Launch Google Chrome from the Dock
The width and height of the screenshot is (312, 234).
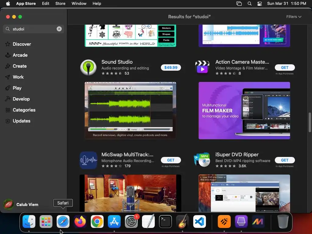coord(97,222)
